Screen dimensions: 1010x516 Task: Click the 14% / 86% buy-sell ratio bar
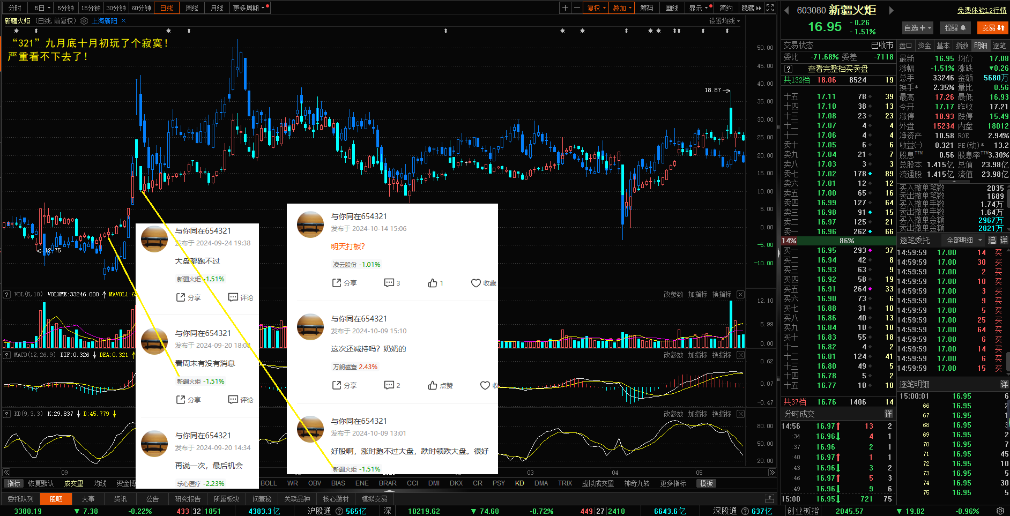(838, 241)
